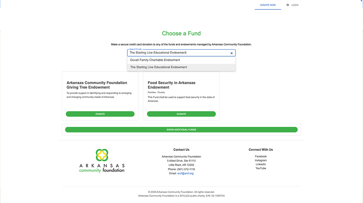The image size is (363, 203).
Task: Clear the Search Funds field with the X icon
Action: point(232,53)
